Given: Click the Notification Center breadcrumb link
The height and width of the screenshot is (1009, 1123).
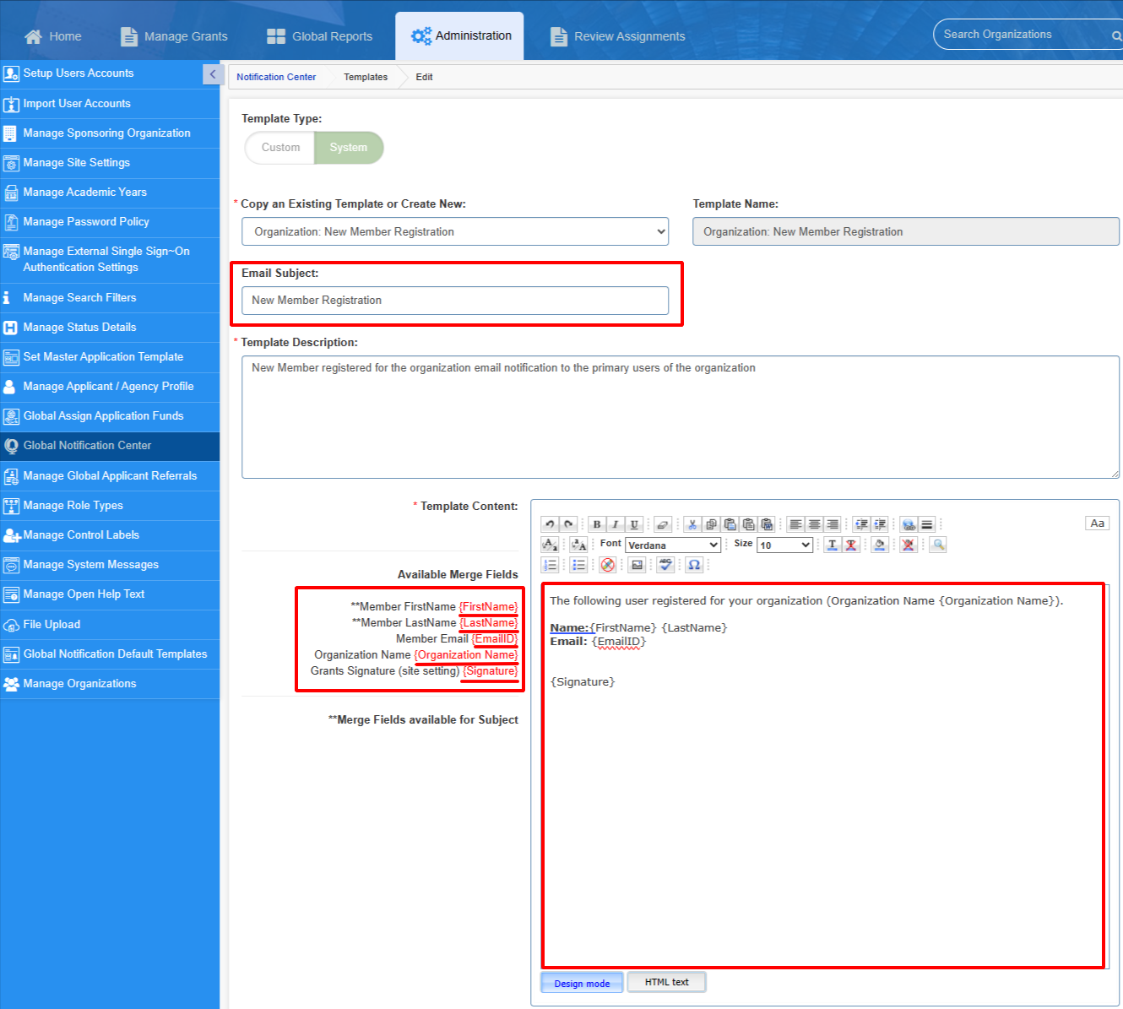Looking at the screenshot, I should (276, 77).
